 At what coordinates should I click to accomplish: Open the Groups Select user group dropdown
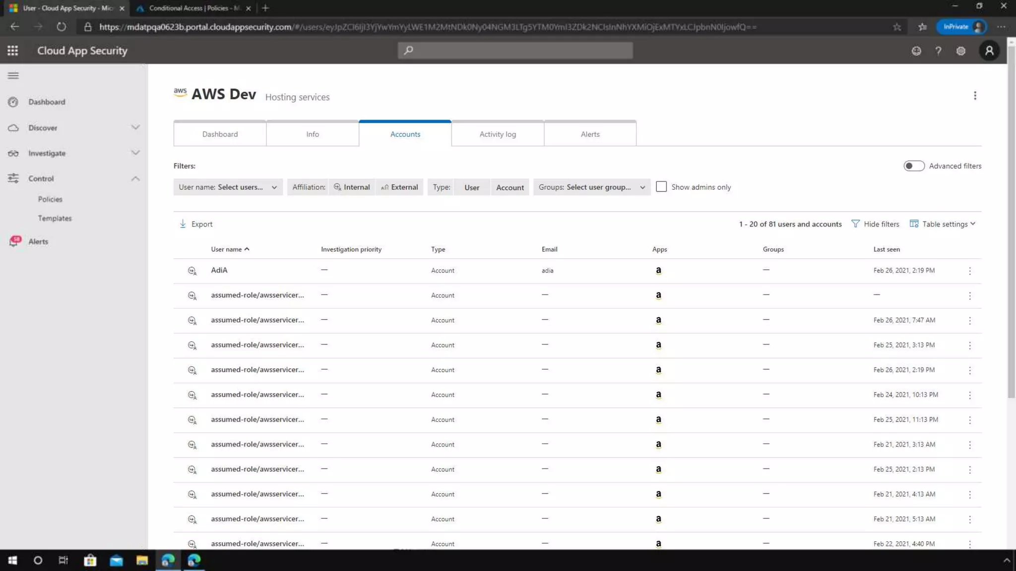pyautogui.click(x=592, y=187)
